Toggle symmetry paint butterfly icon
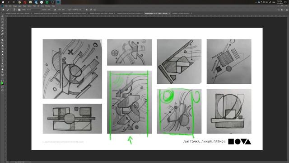Screen dimensions: 289x163 [94, 10]
